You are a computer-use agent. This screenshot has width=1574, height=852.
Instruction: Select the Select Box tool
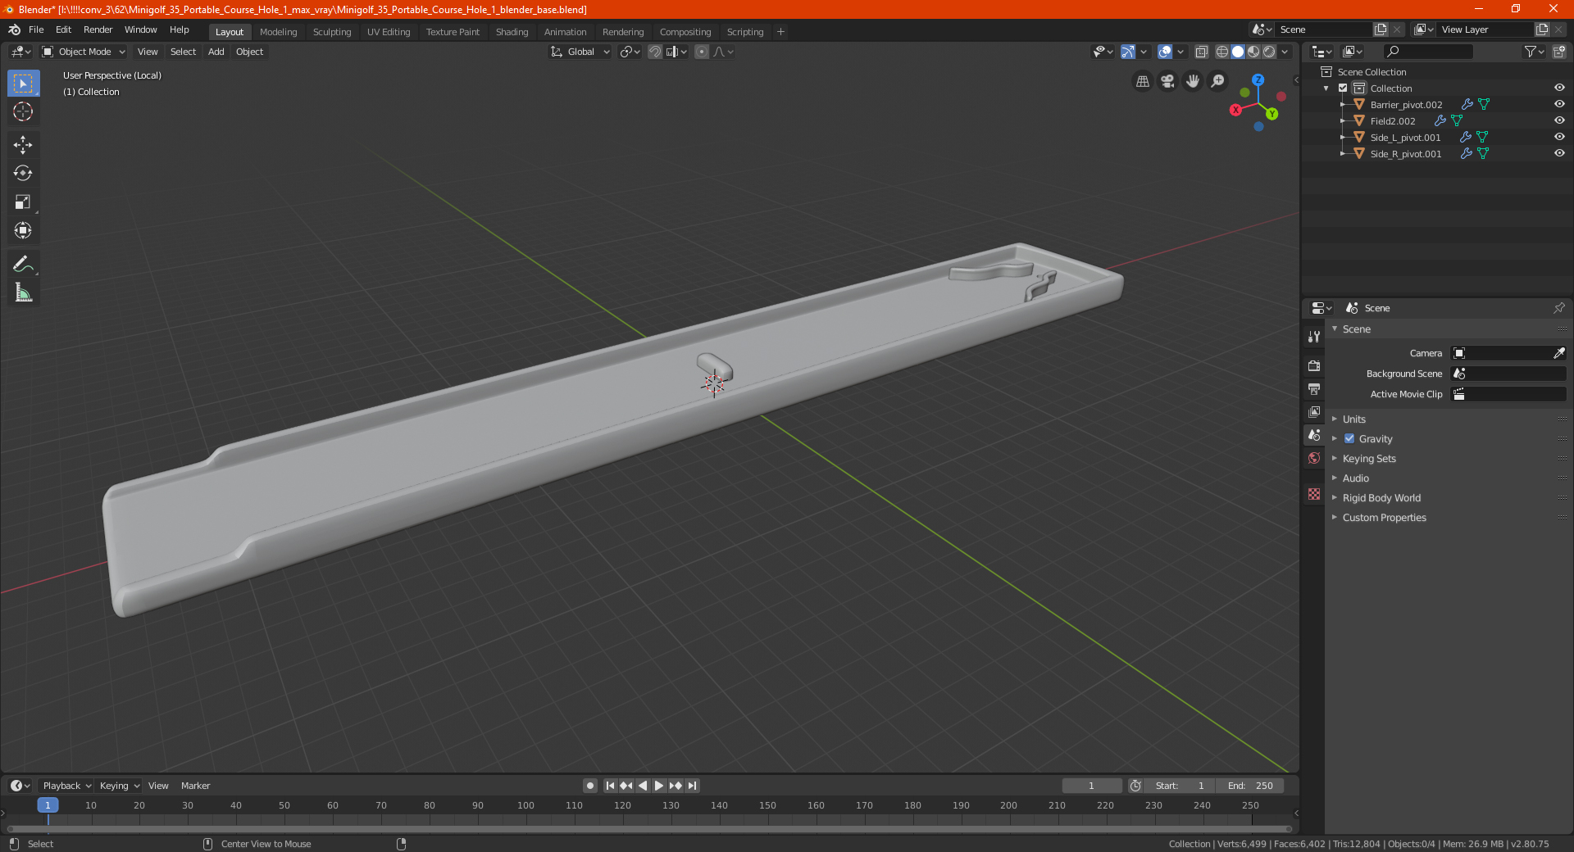tap(23, 83)
